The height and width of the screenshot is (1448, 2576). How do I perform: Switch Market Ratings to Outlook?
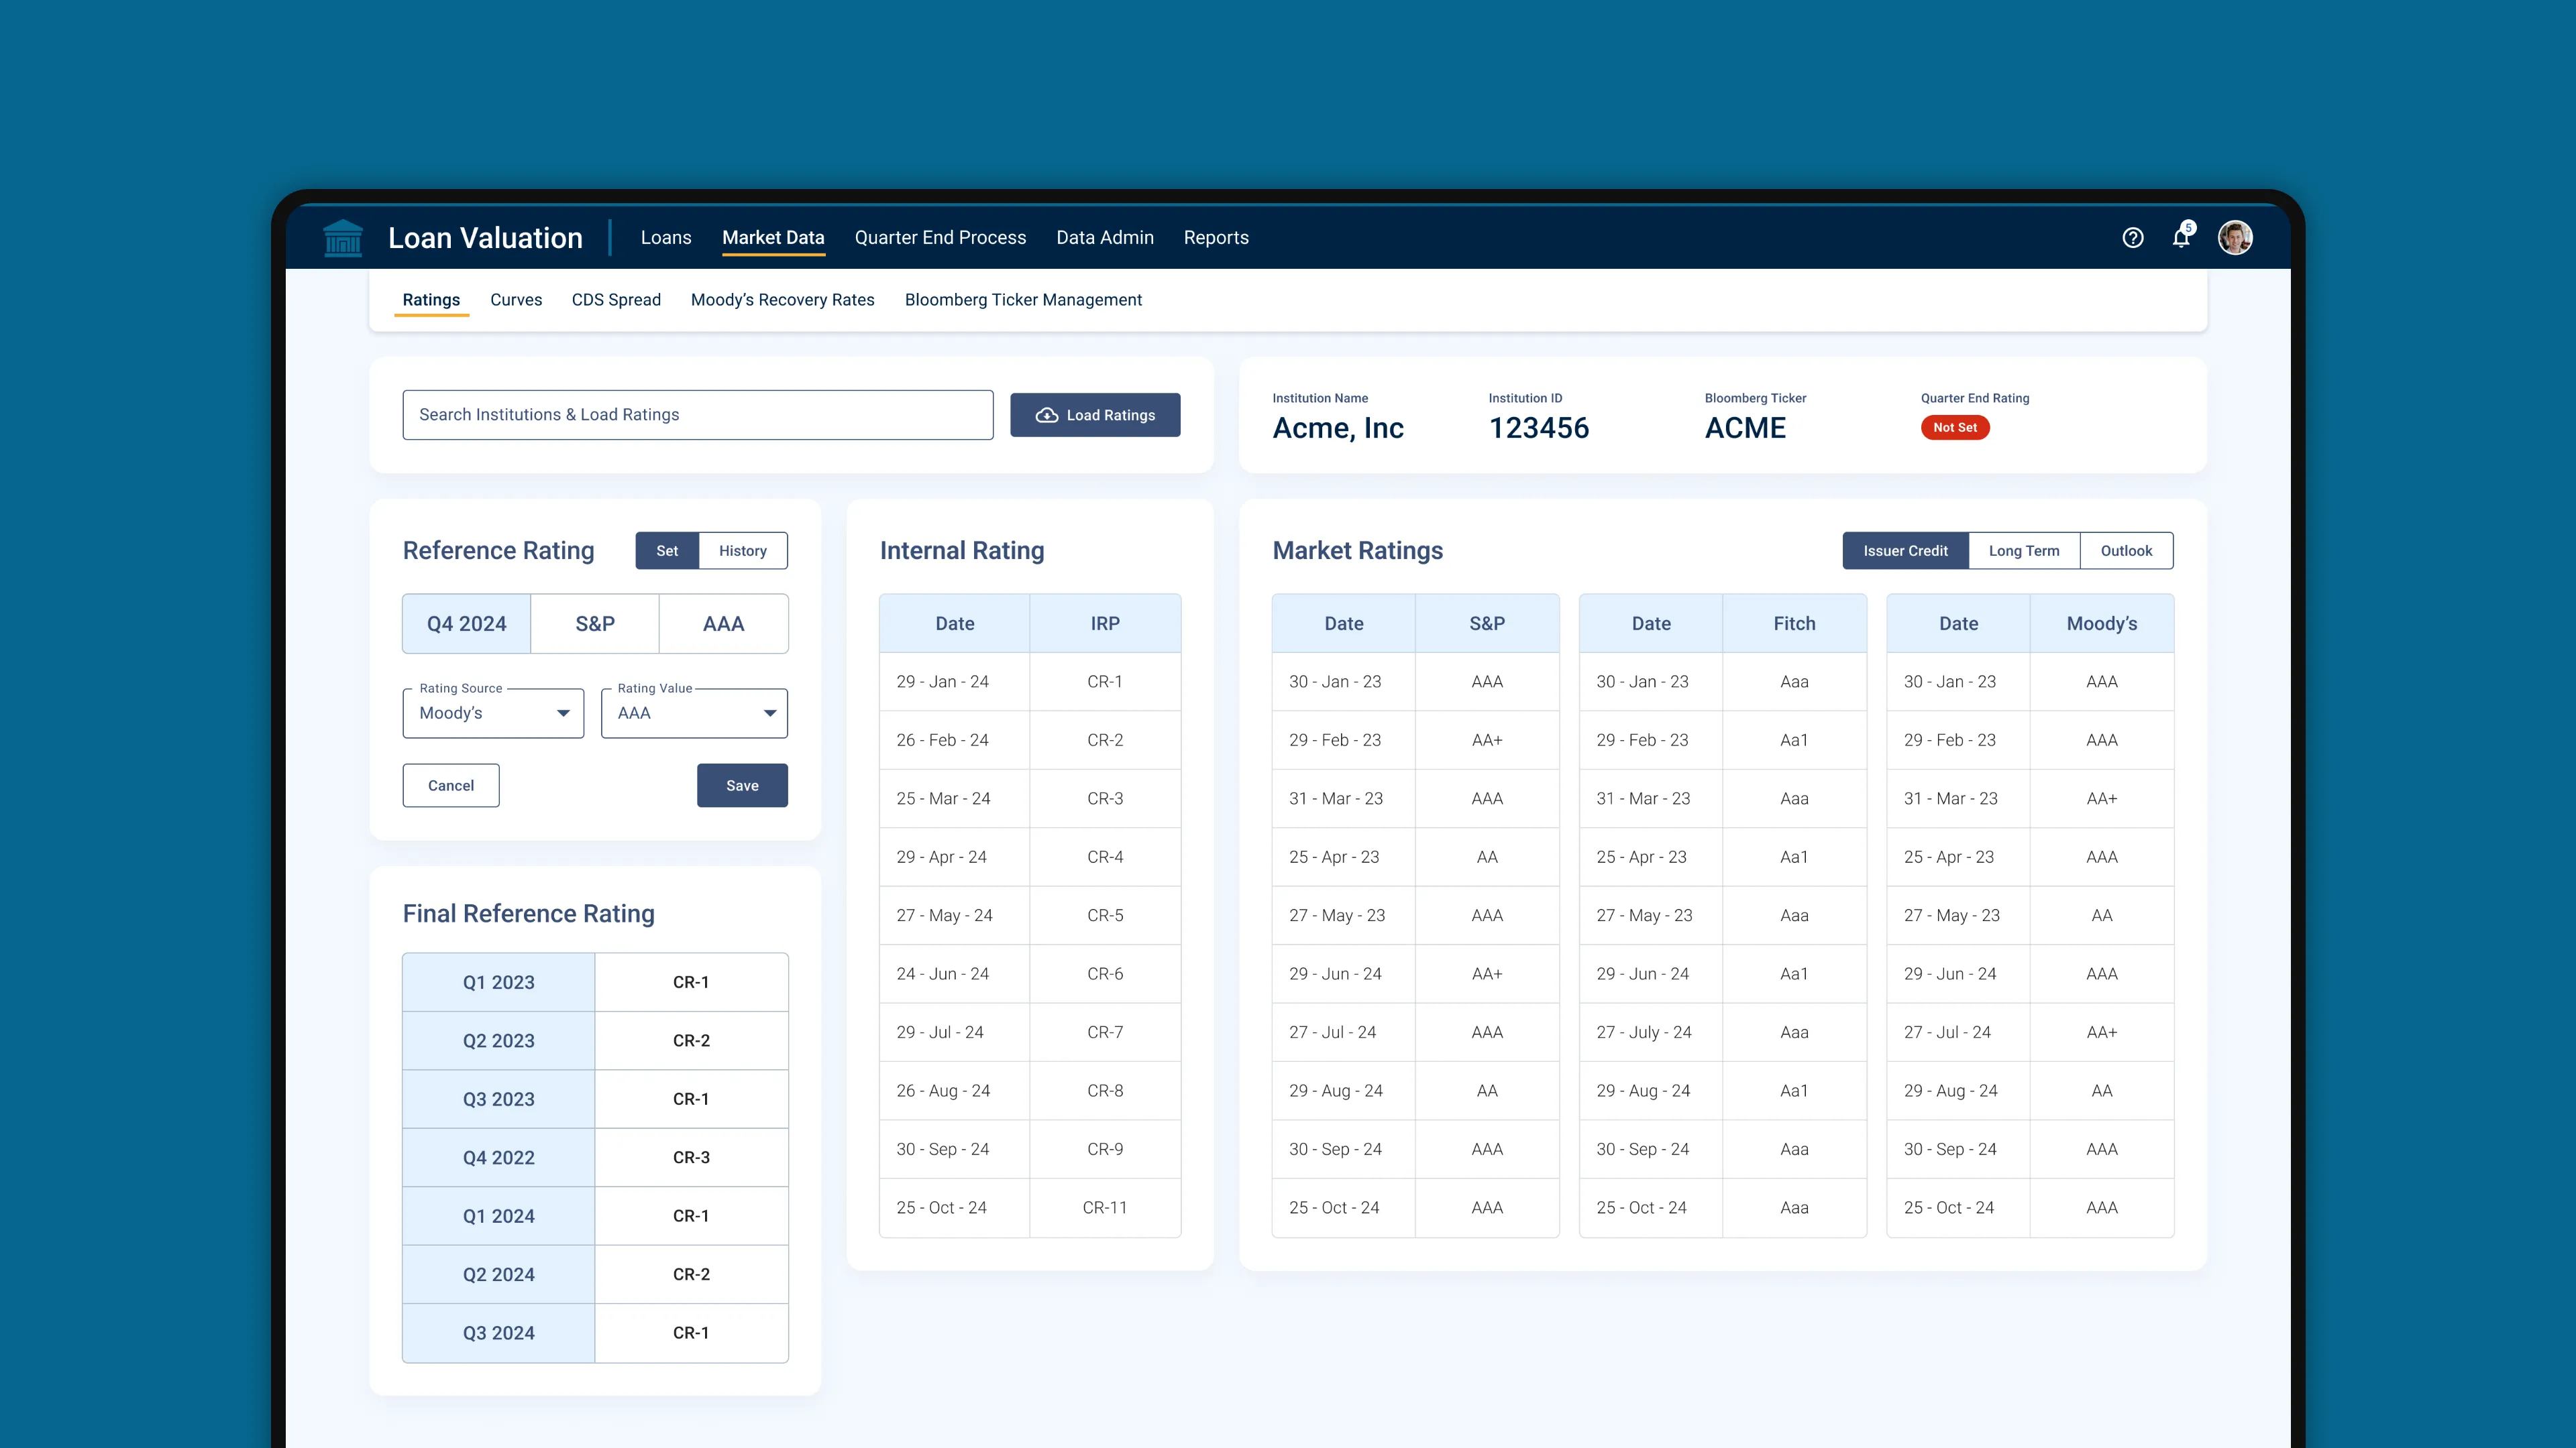coord(2125,550)
